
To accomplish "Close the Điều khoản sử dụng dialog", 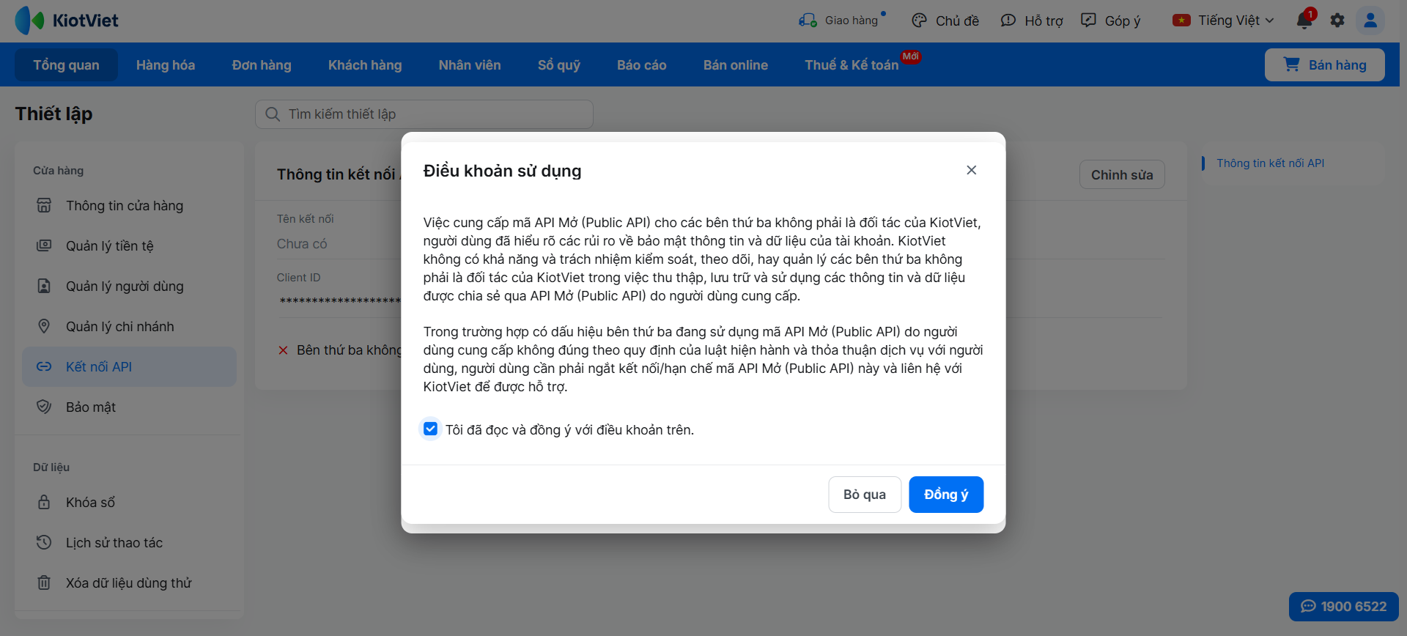I will [971, 170].
